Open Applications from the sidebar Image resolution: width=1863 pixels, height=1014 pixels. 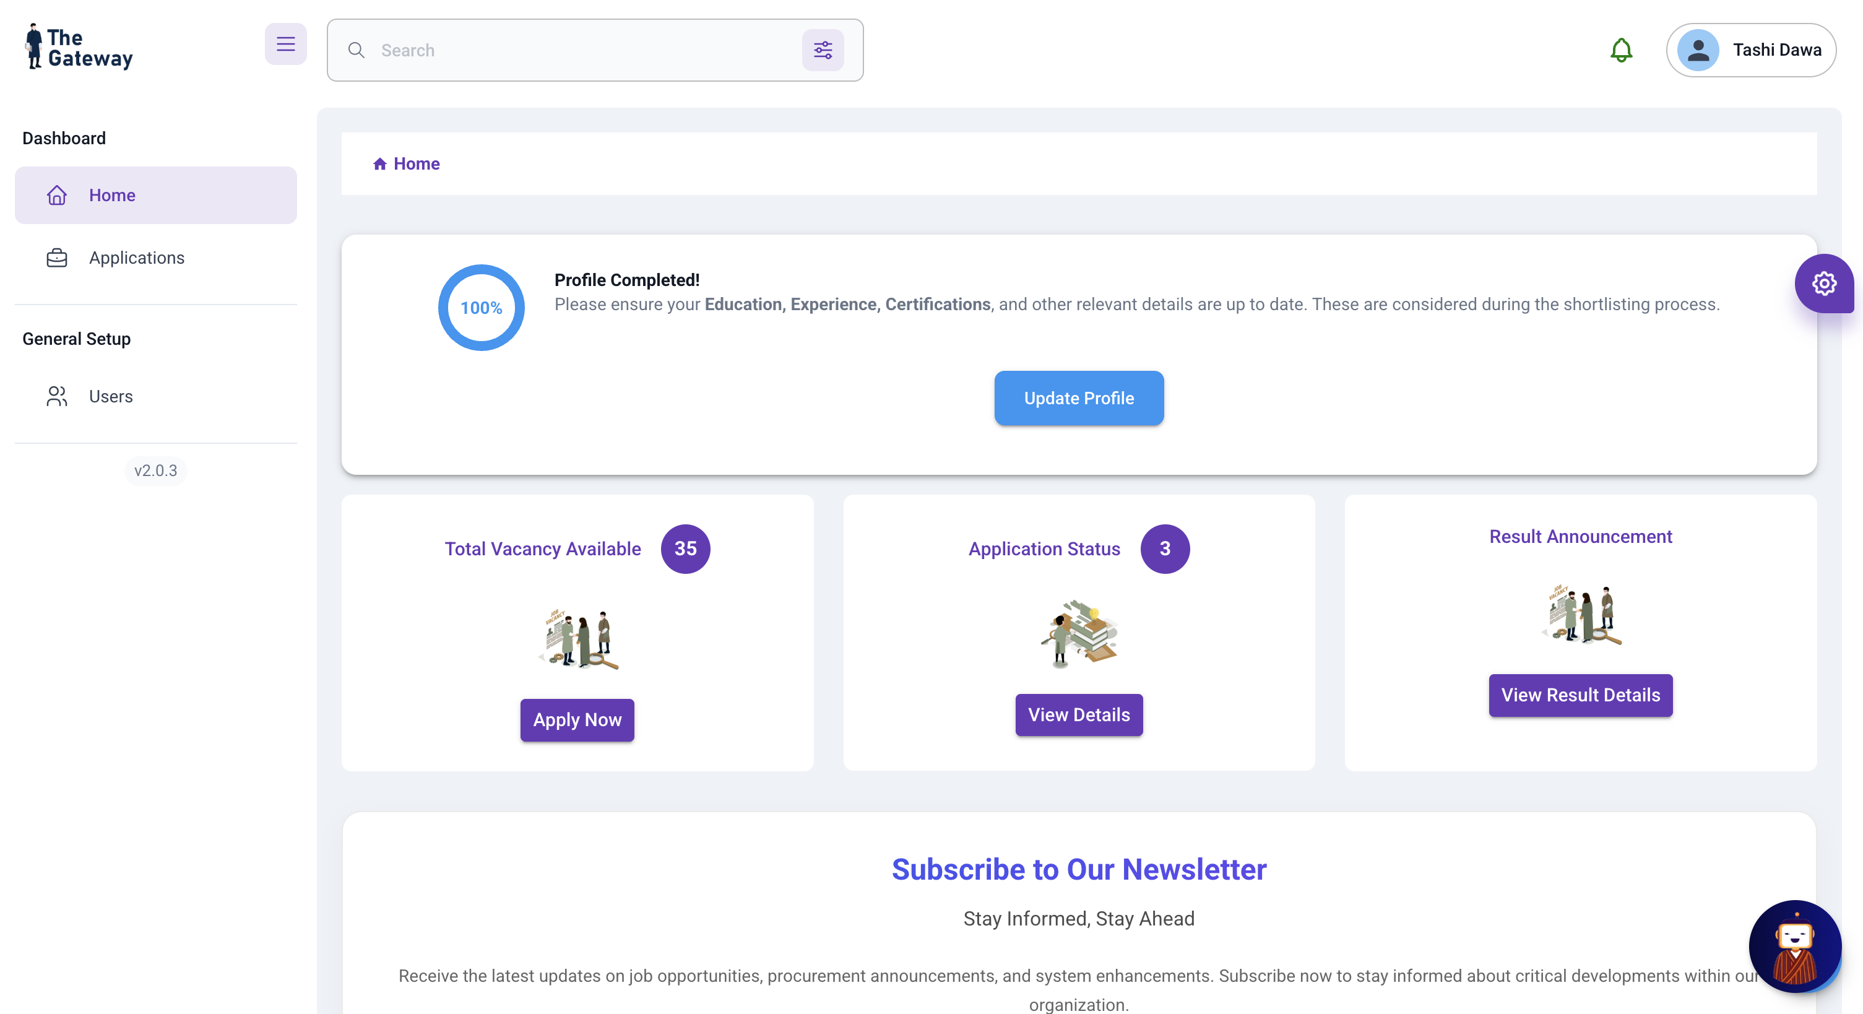click(136, 258)
